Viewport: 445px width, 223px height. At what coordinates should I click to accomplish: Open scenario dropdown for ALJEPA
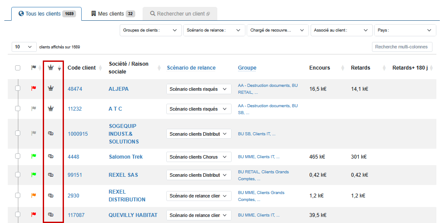tap(199, 89)
